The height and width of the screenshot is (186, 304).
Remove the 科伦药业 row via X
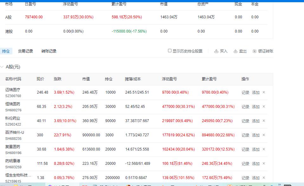point(264,121)
